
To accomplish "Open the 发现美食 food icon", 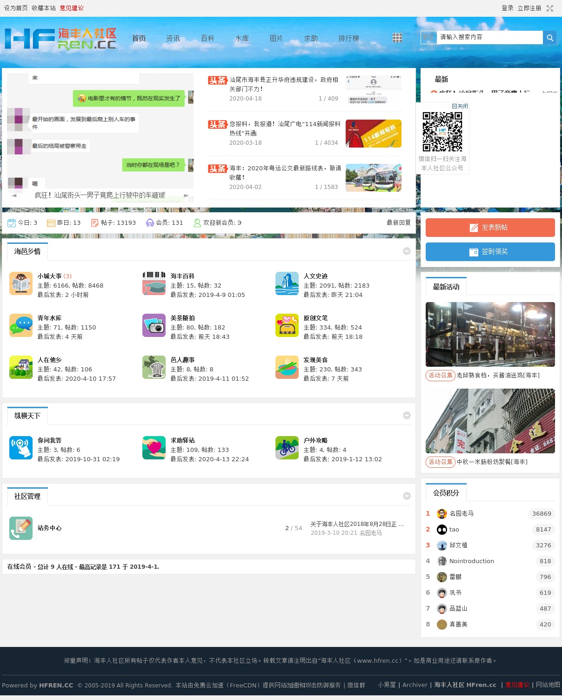I will pos(287,367).
